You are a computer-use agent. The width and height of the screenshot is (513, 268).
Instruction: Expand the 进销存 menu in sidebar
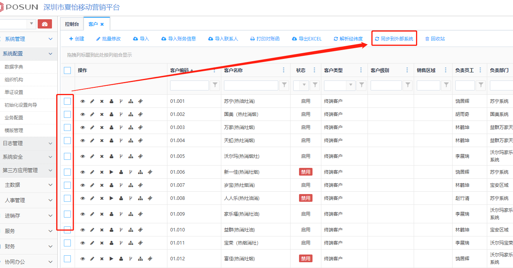(27, 216)
